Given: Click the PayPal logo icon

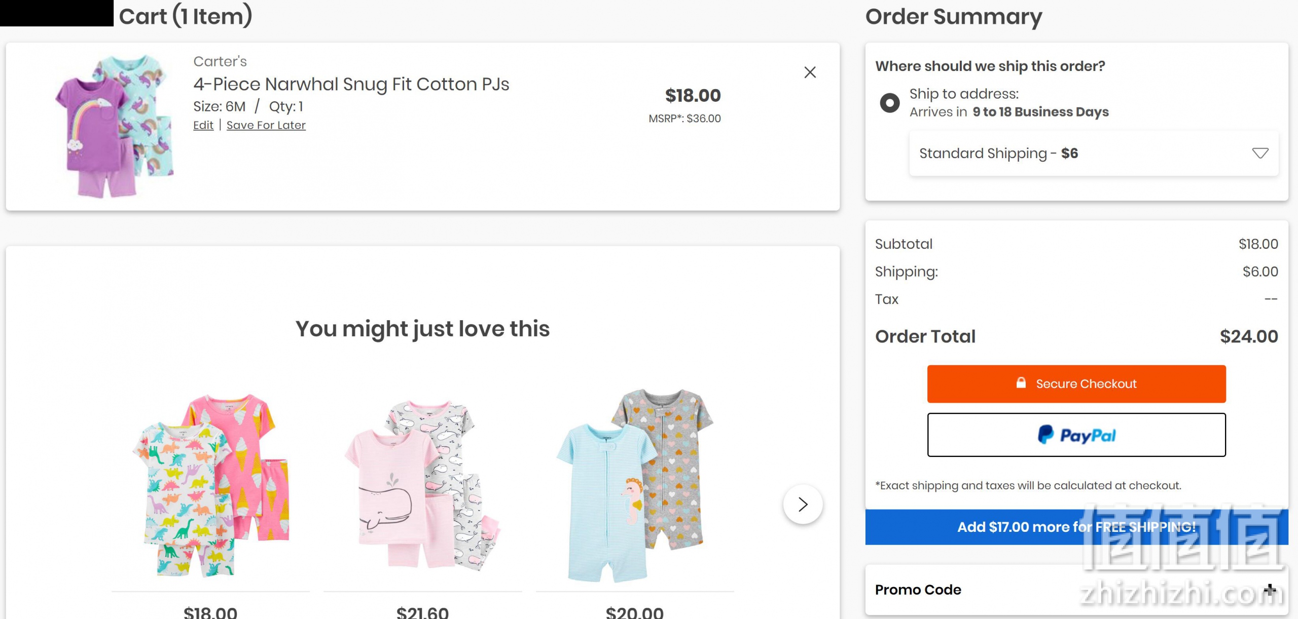Looking at the screenshot, I should [x=1045, y=435].
